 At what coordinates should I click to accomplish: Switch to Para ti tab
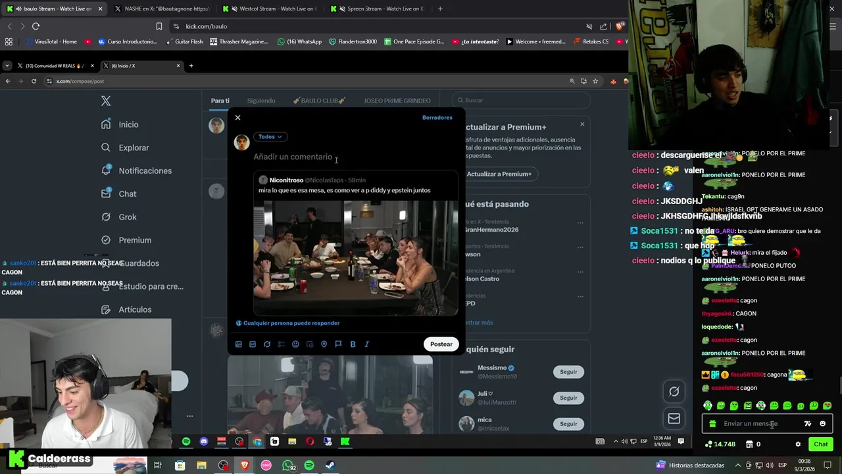220,101
